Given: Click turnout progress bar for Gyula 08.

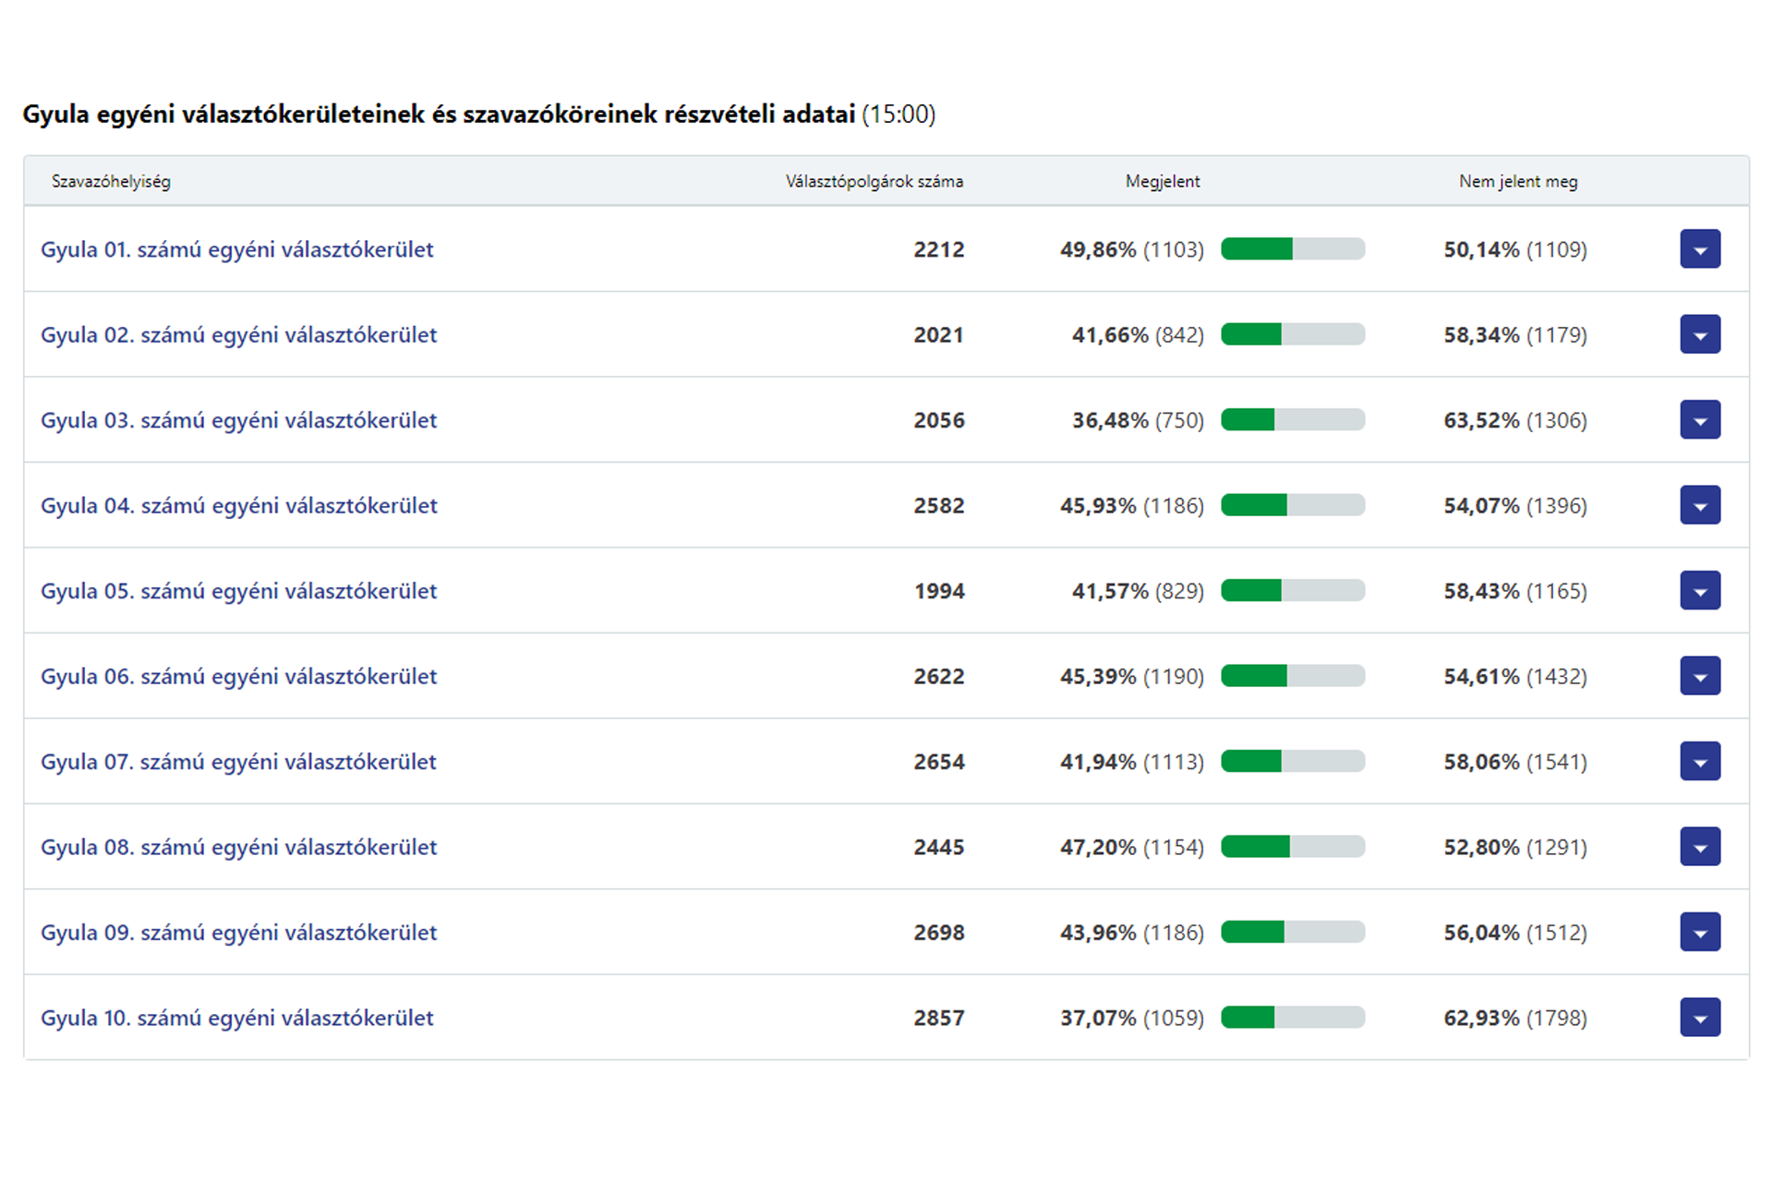Looking at the screenshot, I should point(1292,847).
